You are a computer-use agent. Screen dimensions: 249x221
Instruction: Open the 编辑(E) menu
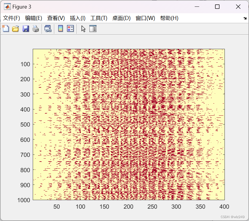[x=34, y=18]
